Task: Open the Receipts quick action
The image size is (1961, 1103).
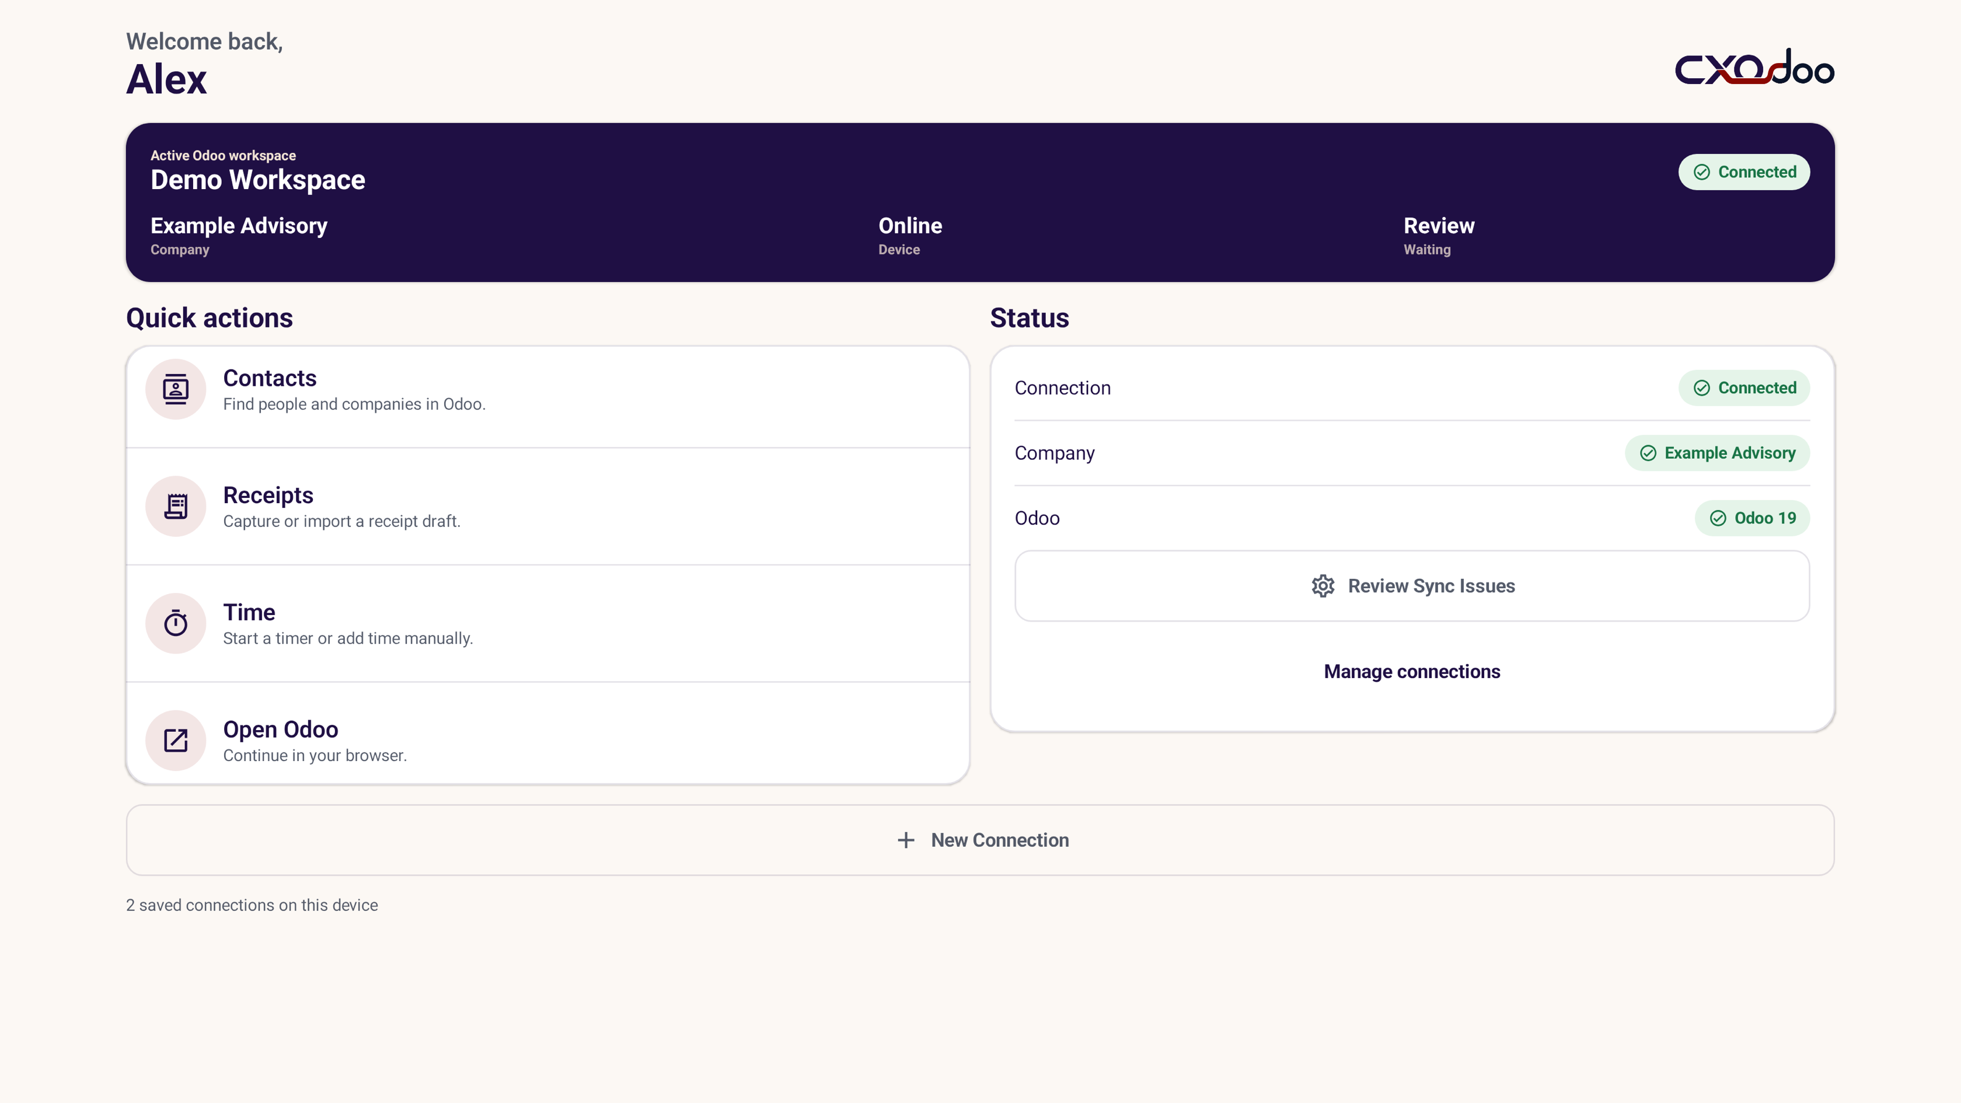Action: point(548,507)
